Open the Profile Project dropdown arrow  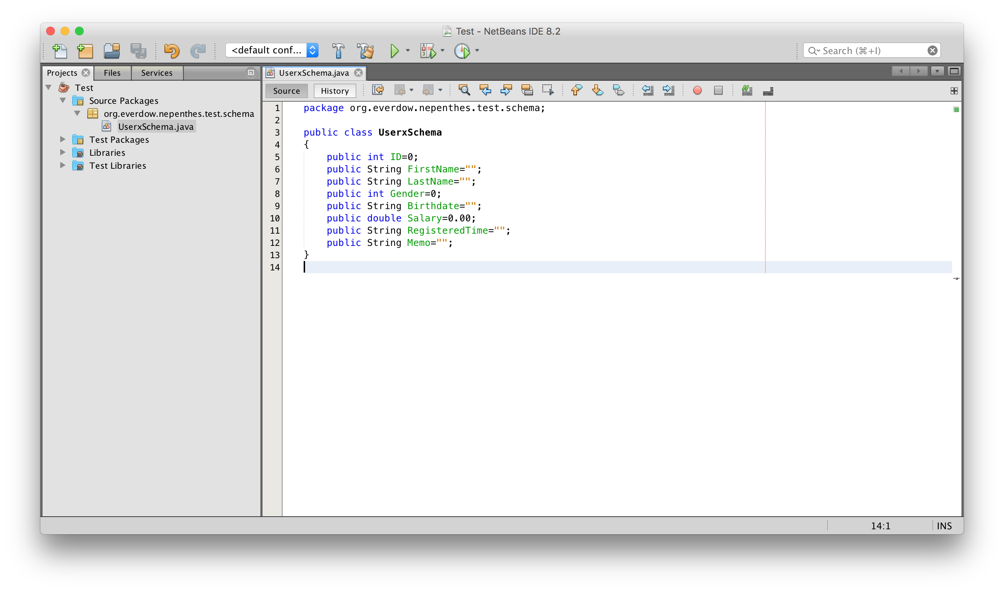477,51
